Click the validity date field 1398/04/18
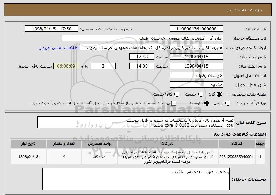The image size is (276, 195). click(x=196, y=66)
